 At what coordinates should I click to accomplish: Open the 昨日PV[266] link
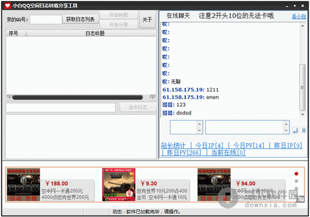[184, 152]
